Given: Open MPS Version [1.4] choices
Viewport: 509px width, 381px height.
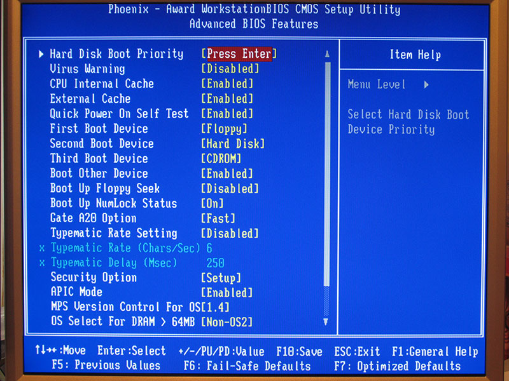Looking at the screenshot, I should click(x=216, y=307).
